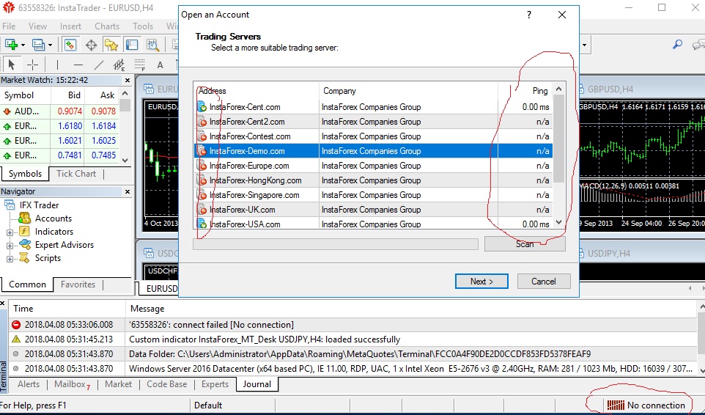Click the USDCHF chart window title icon

(149, 253)
